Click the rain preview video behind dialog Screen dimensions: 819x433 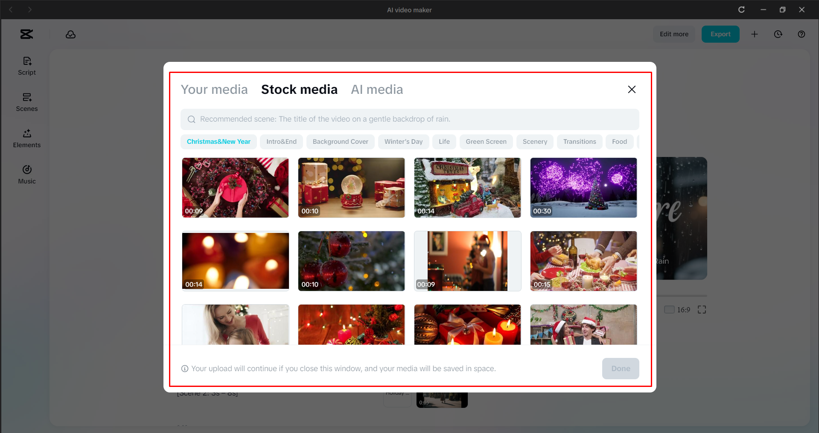[x=682, y=218]
